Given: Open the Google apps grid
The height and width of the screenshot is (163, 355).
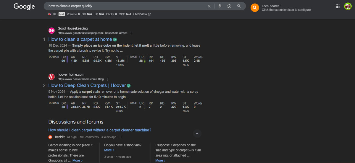Looking at the screenshot, I should point(338,6).
